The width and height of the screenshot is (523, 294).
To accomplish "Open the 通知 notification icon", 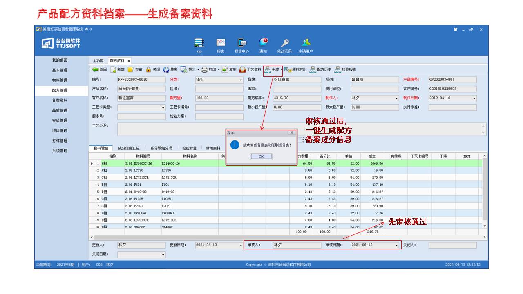I will (264, 42).
